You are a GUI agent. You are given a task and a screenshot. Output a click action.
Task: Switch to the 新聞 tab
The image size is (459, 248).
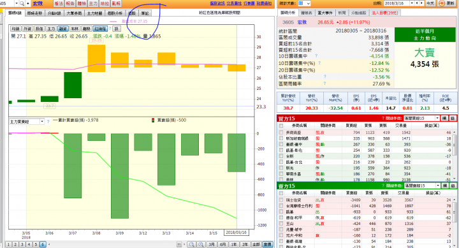coord(342,13)
